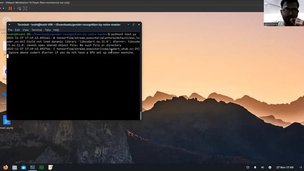Open the Help menu in Terminal

tap(56, 30)
